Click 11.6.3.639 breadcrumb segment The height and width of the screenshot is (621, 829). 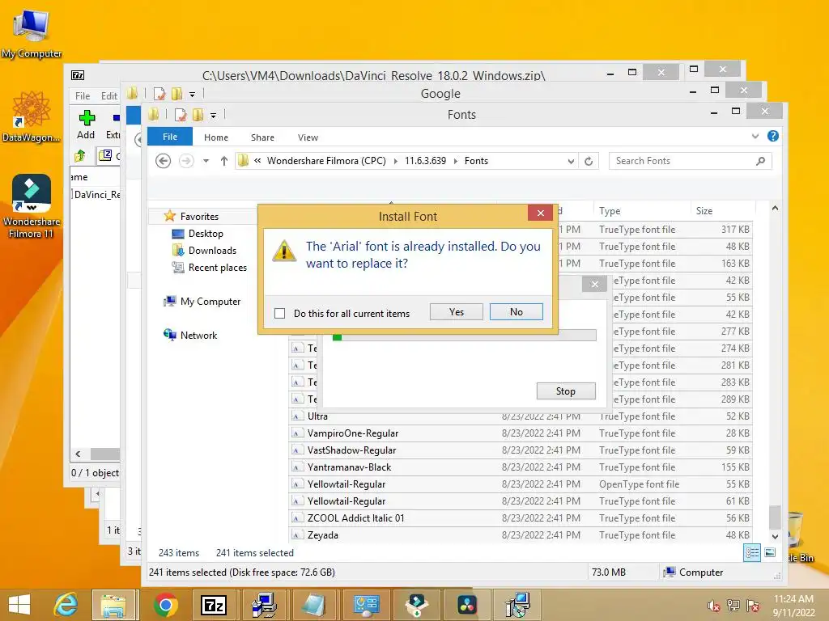(x=425, y=161)
